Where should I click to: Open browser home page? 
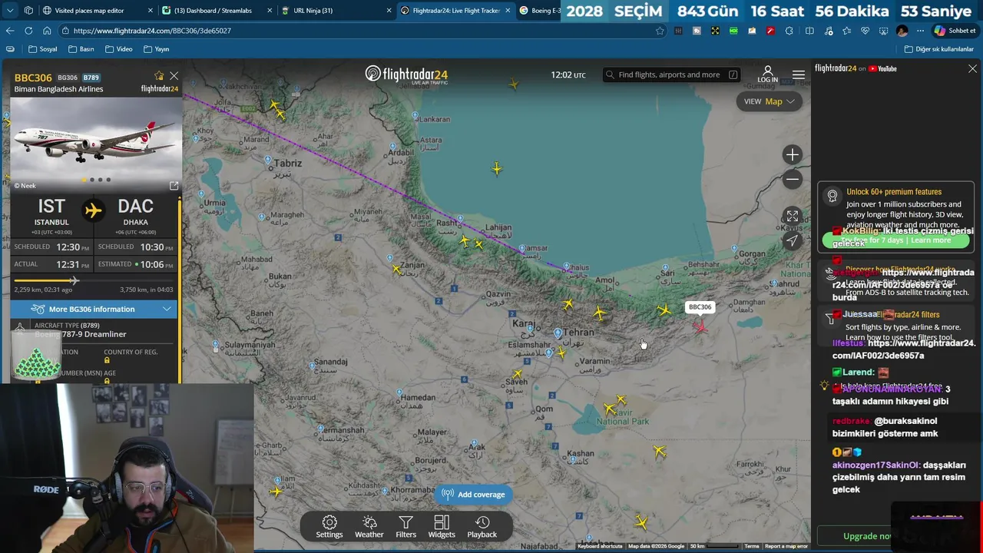tap(47, 31)
